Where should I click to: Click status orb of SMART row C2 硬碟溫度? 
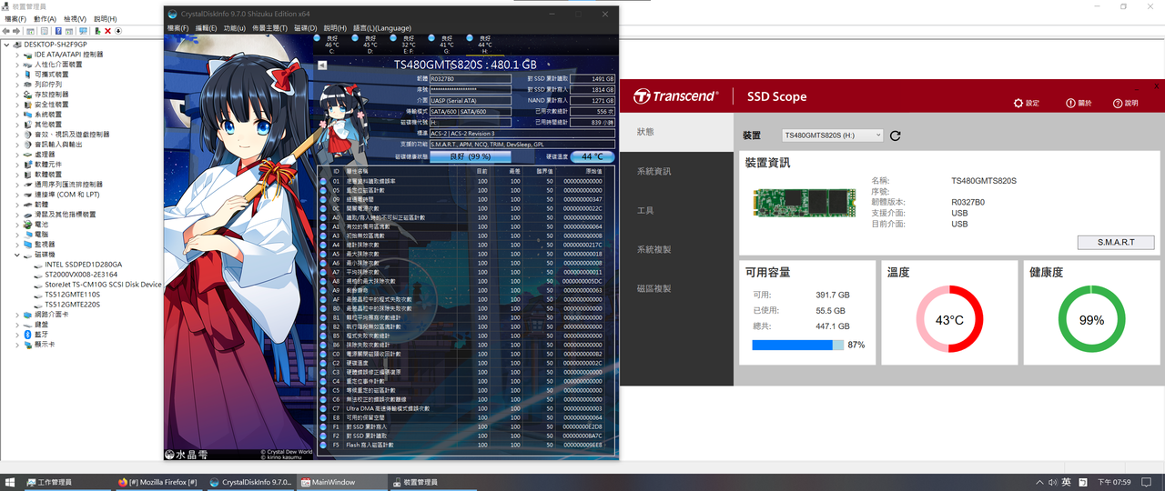323,363
